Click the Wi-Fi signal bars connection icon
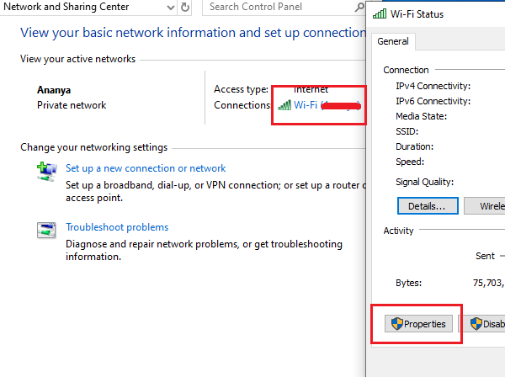This screenshot has height=377, width=505. (x=284, y=105)
